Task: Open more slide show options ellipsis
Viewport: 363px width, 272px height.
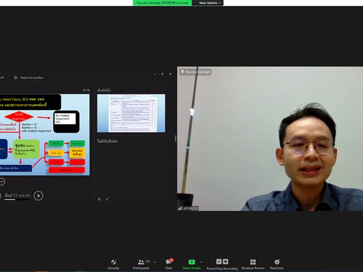Action: click(2, 181)
